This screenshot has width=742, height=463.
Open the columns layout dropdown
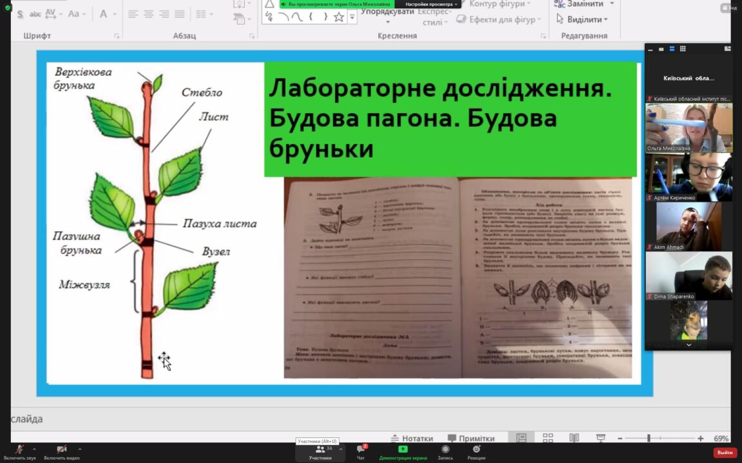pos(204,14)
